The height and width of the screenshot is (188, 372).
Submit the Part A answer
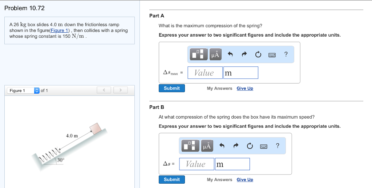click(x=171, y=88)
